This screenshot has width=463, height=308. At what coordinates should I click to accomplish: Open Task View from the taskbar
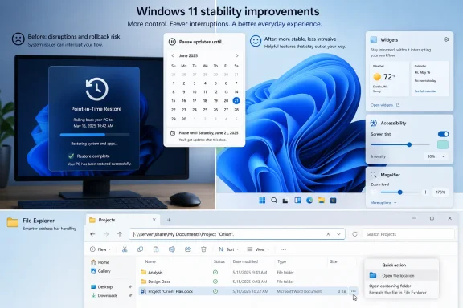285,201
